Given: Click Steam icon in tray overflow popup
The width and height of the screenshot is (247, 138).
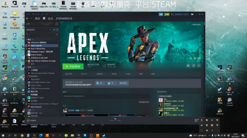Looking at the screenshot, I should coord(202,125).
